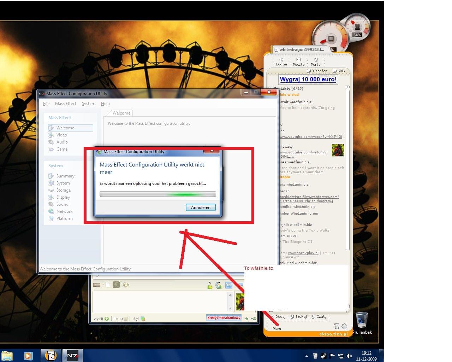Viewport: 452px width, 362px height.
Task: Switch to the Welcome tab
Action: tap(121, 113)
